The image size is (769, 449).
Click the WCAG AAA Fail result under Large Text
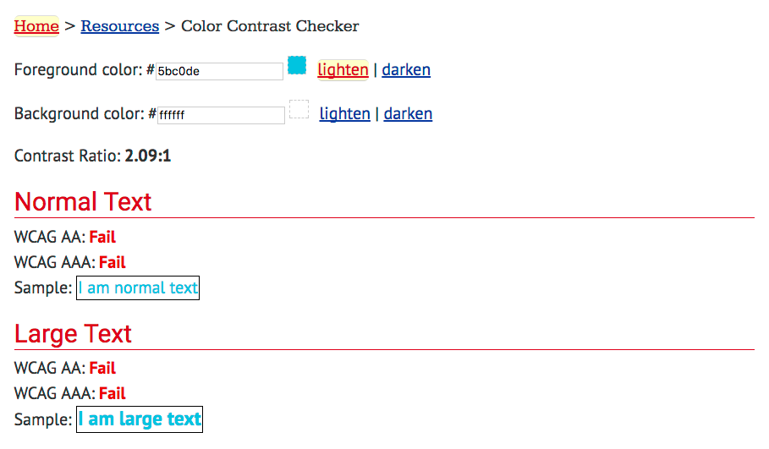tap(113, 393)
